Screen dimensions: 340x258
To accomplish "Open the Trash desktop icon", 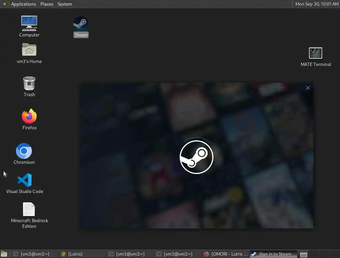I will click(29, 87).
